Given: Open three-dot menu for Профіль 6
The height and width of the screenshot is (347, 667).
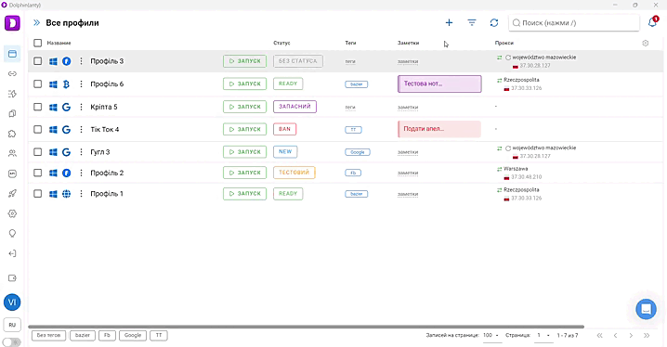Looking at the screenshot, I should 81,84.
